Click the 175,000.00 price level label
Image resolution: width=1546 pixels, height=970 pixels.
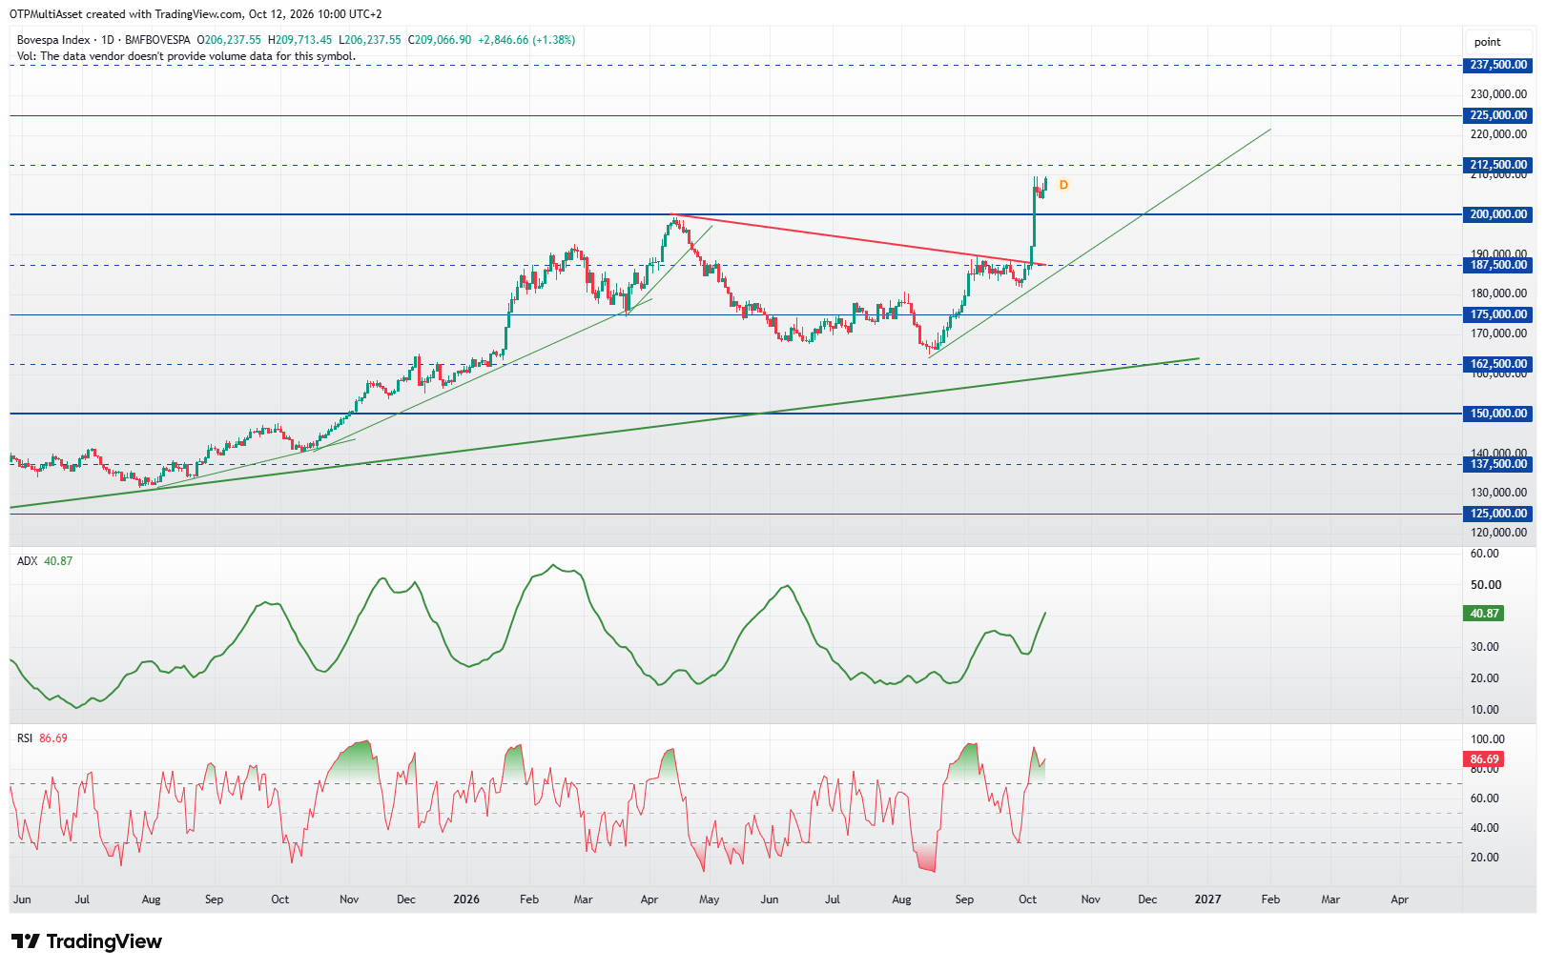pyautogui.click(x=1497, y=314)
